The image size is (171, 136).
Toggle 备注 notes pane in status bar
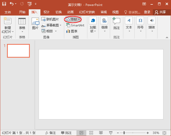pyautogui.click(x=51, y=133)
